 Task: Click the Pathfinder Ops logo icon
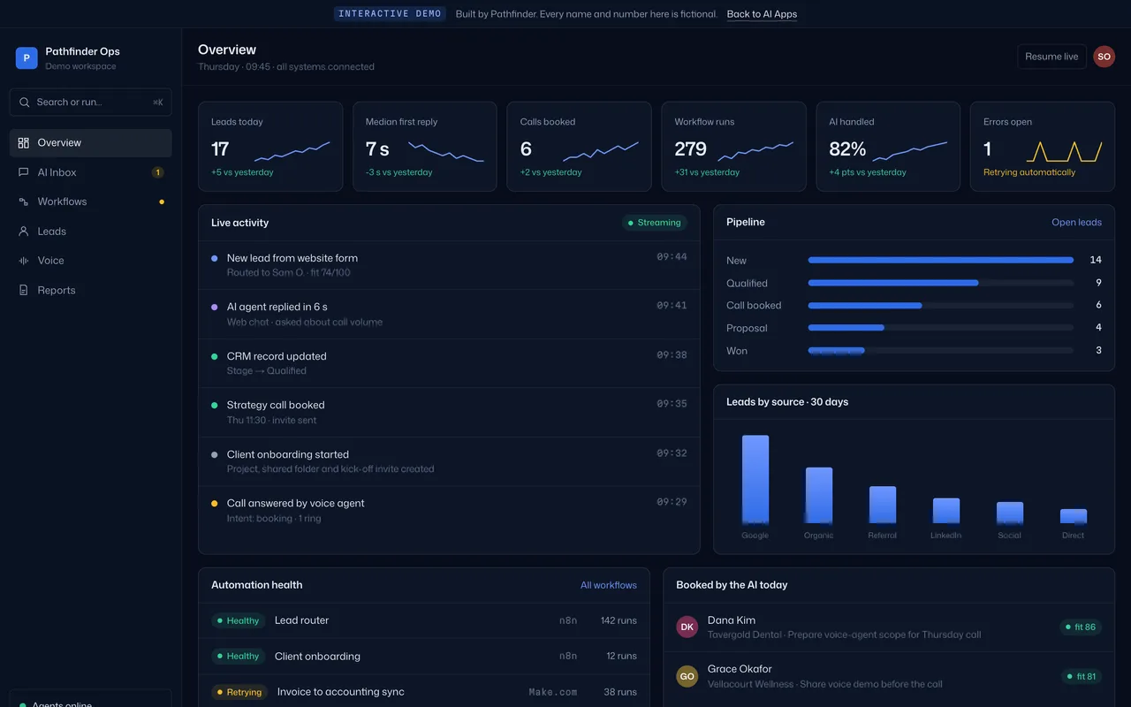click(x=27, y=58)
